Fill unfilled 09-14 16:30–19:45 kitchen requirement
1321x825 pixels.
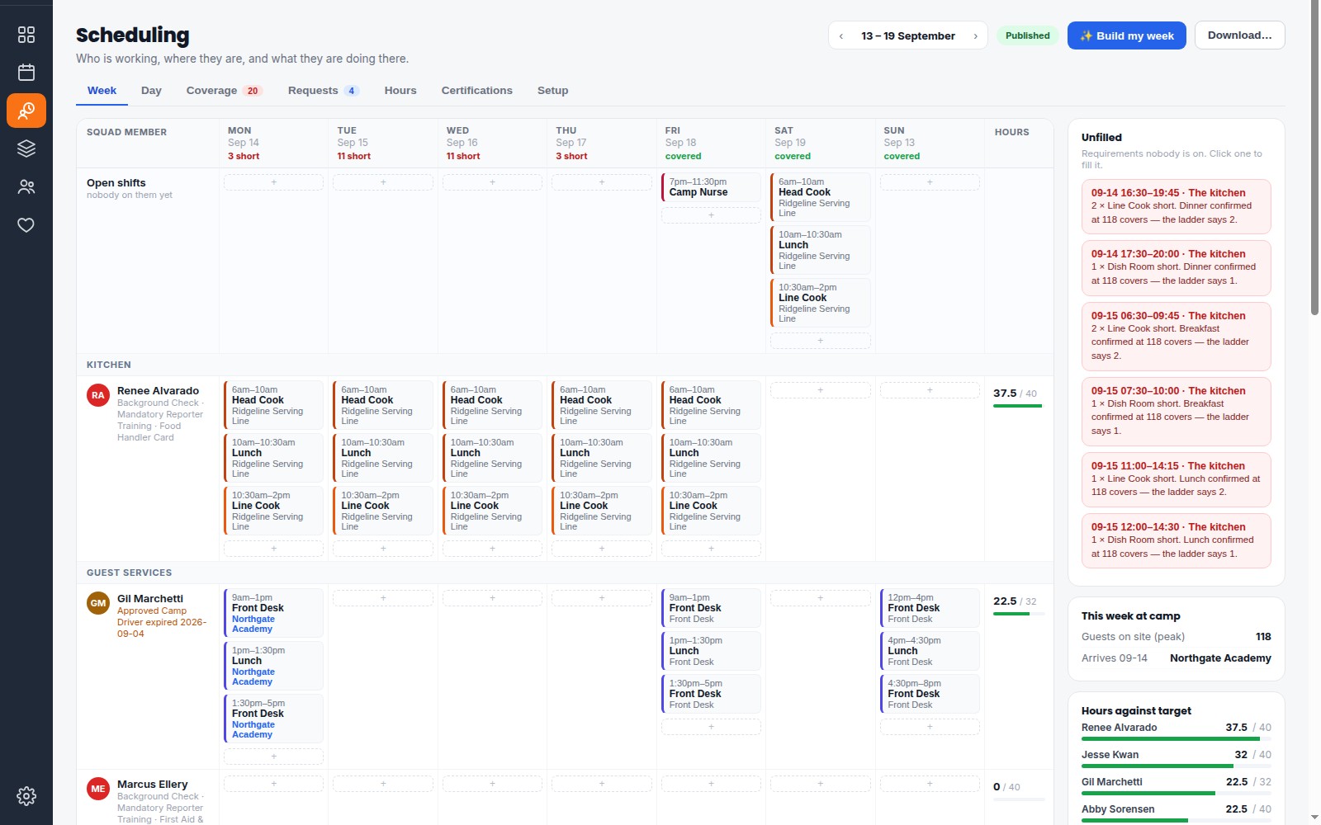click(1176, 206)
